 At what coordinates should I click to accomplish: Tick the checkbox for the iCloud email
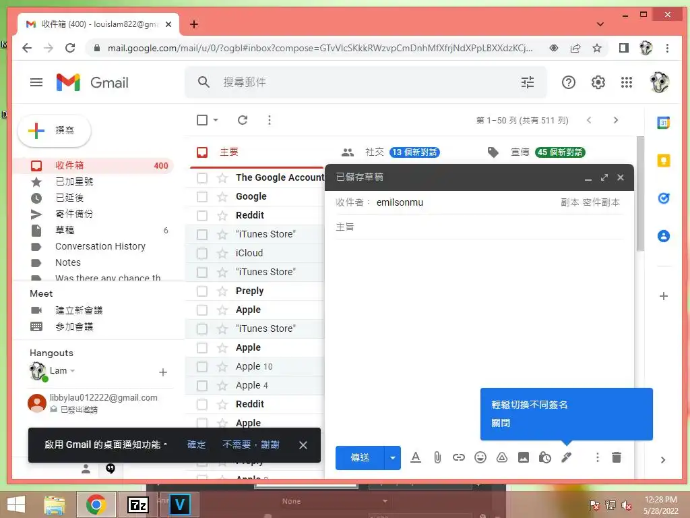[x=202, y=254]
